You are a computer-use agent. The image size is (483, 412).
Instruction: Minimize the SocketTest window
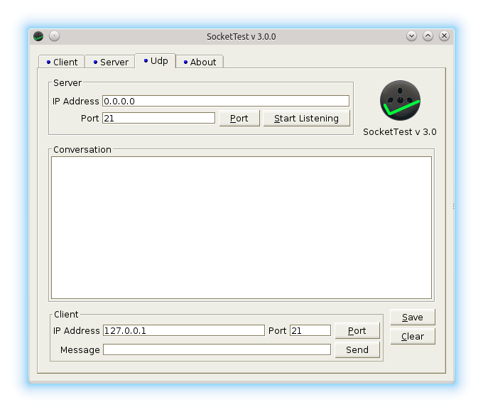point(411,36)
